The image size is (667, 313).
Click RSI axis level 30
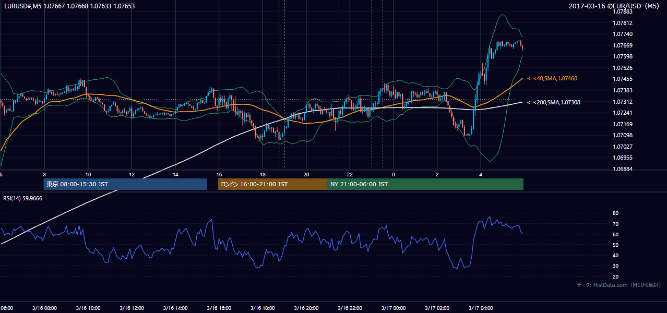[x=616, y=266]
